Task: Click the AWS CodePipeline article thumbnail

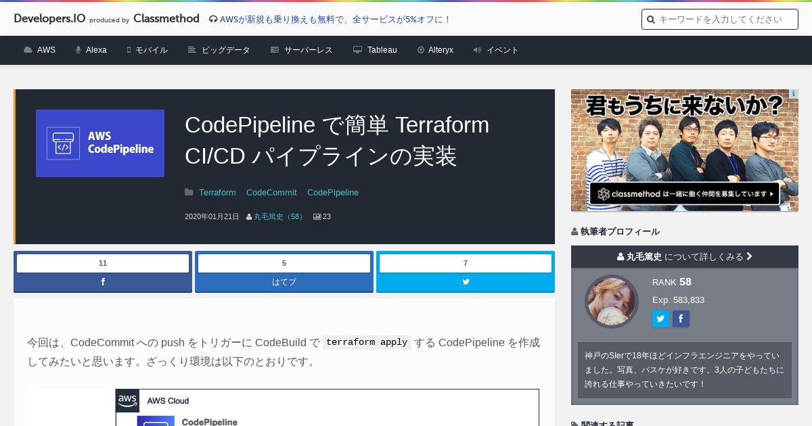Action: 100,143
